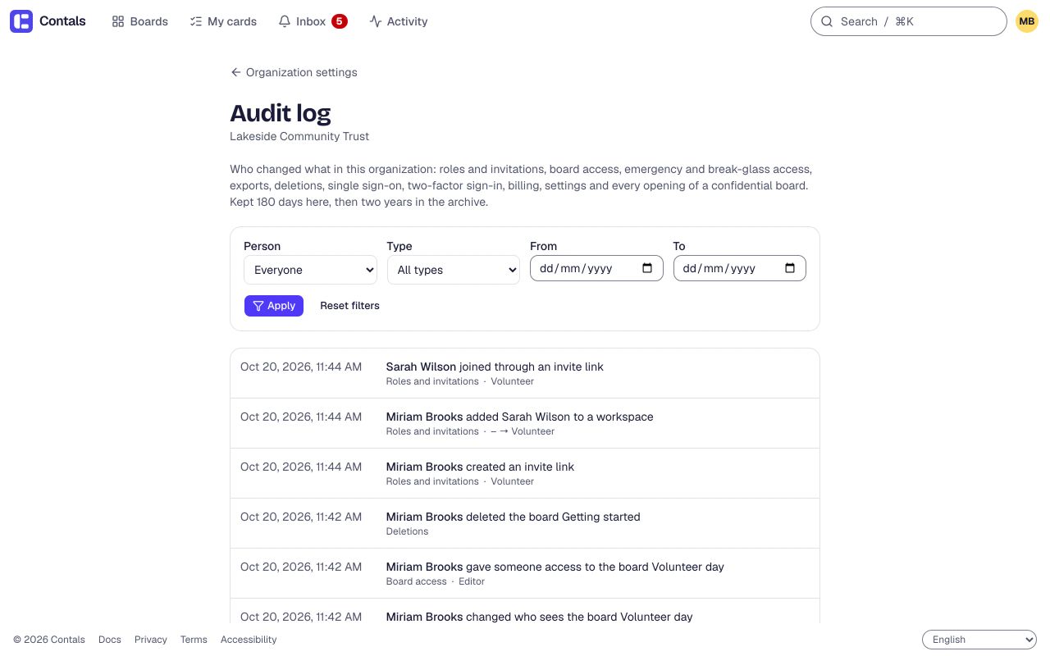Screen dimensions: 1050x656
Task: Change the language dropdown from English
Action: pos(979,640)
